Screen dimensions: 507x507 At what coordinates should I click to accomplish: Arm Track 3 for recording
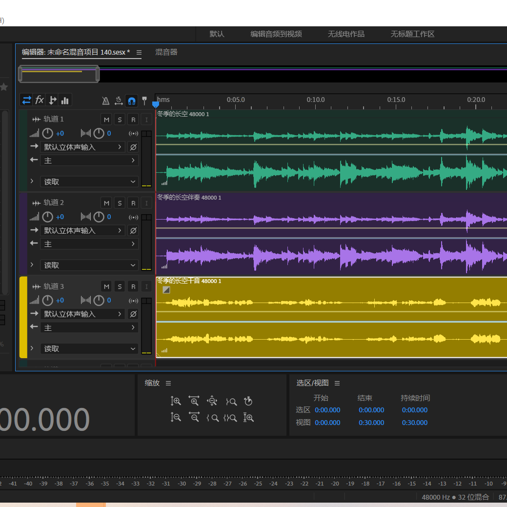[x=133, y=286]
